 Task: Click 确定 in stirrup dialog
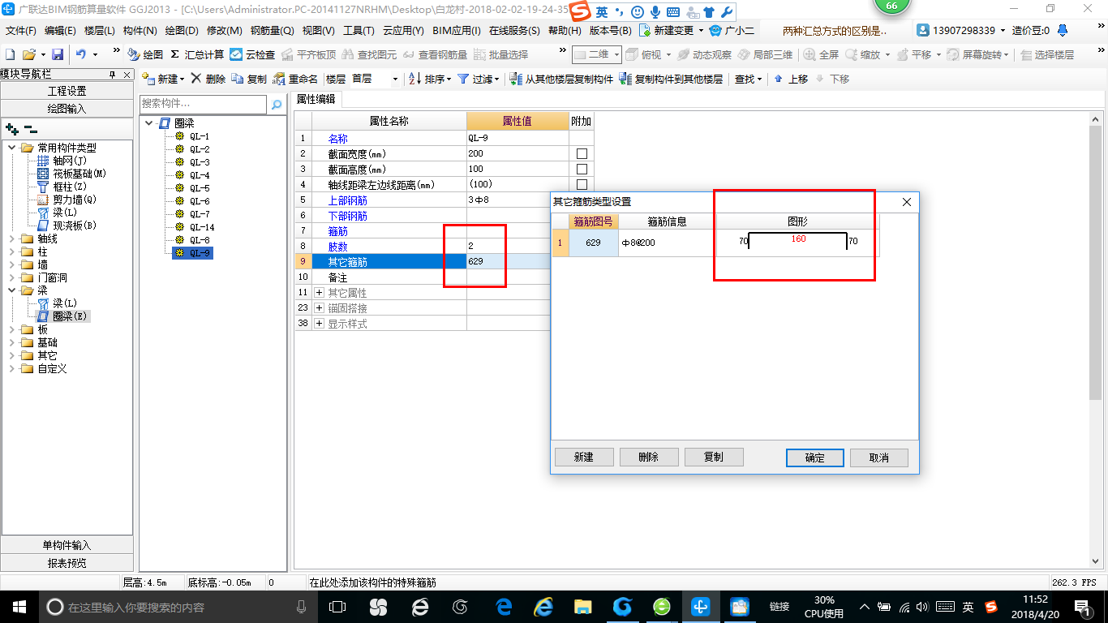coord(815,458)
